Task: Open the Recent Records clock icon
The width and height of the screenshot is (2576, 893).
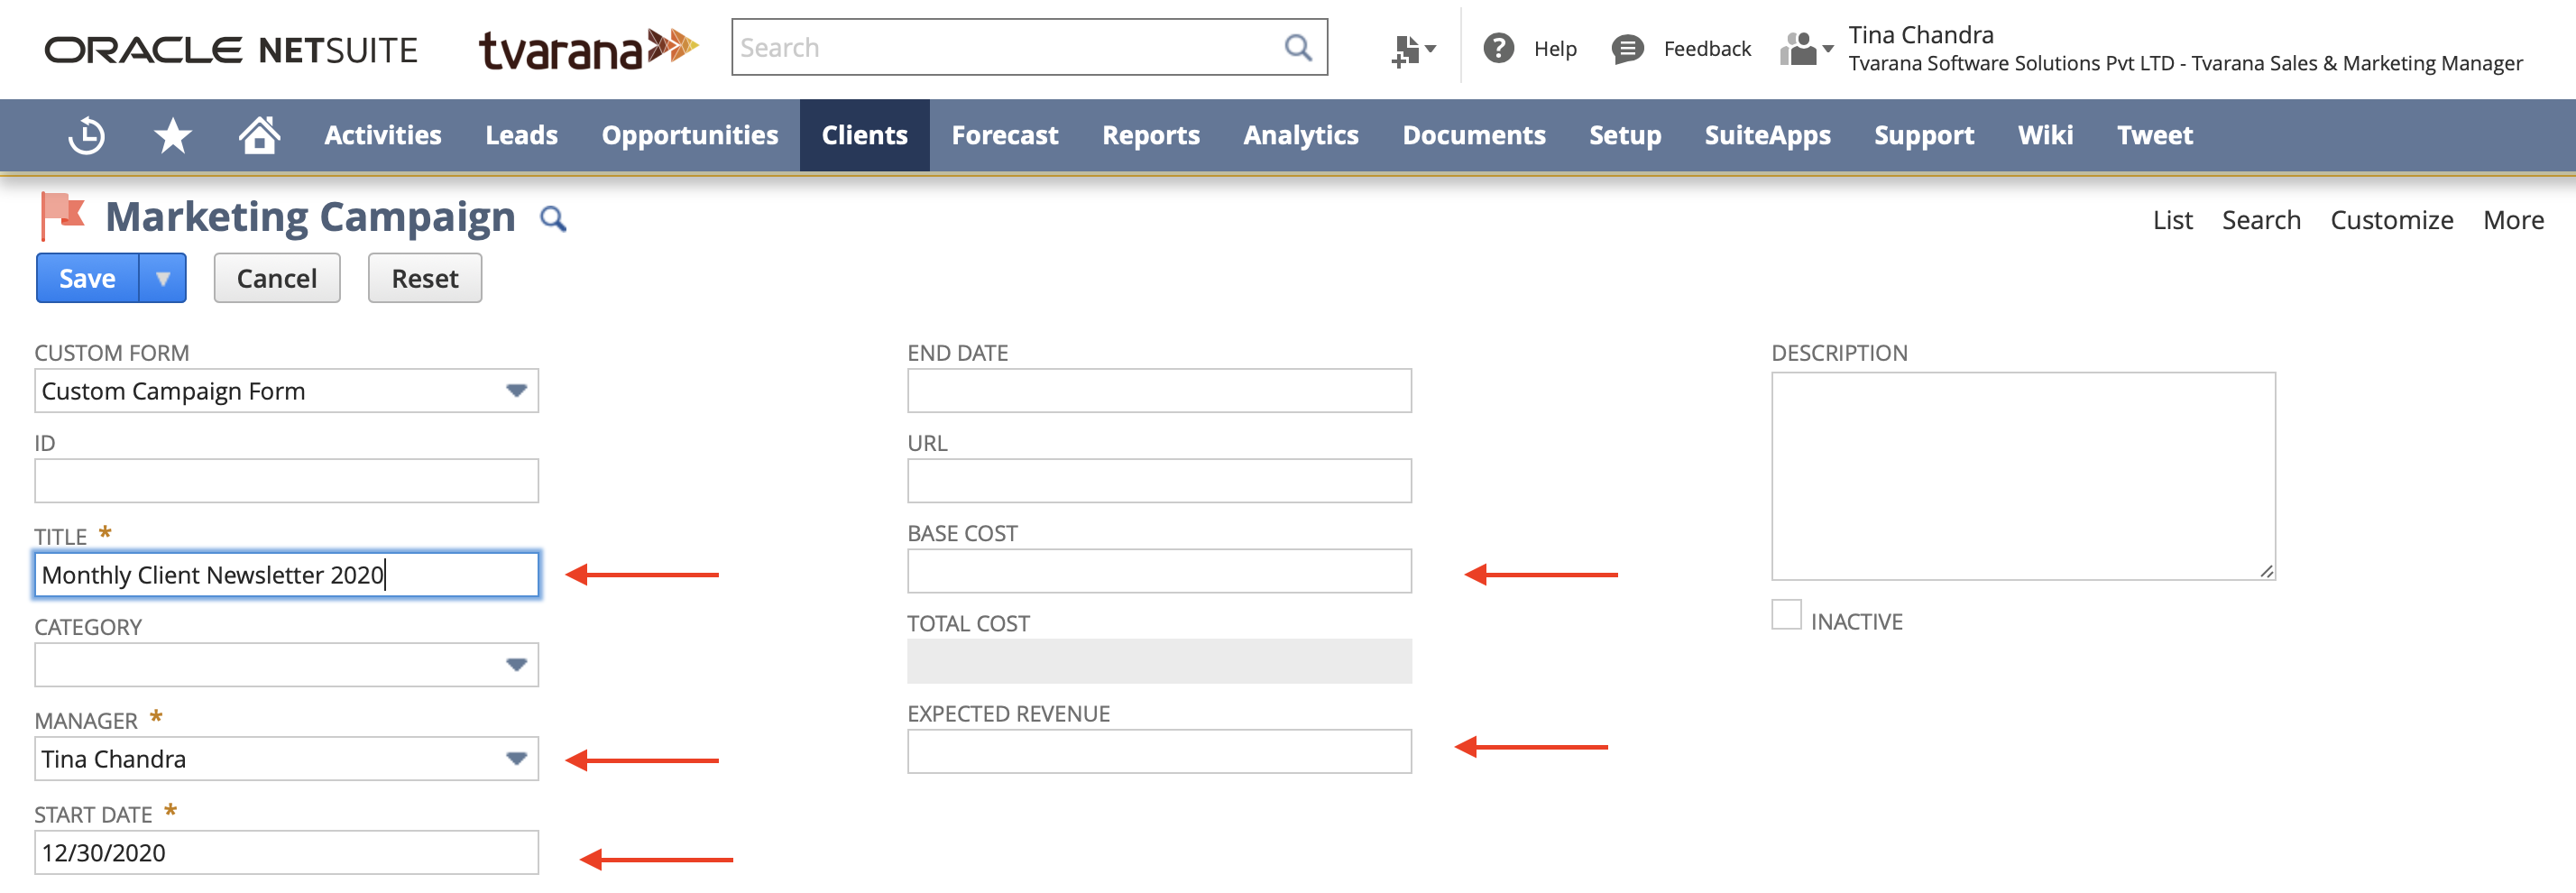Action: 87,135
